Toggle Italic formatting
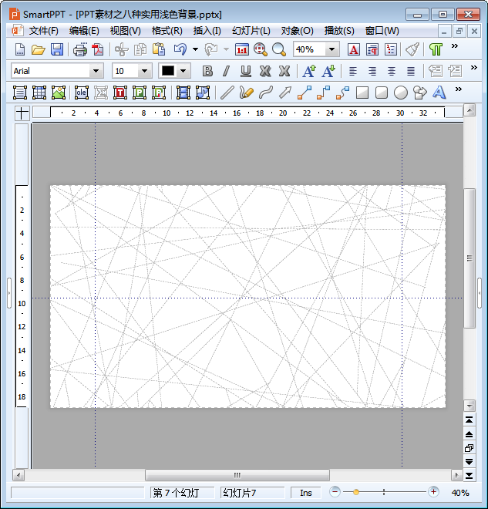This screenshot has width=488, height=509. pos(227,71)
